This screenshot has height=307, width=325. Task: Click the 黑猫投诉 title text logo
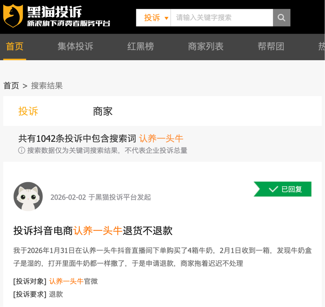click(55, 12)
